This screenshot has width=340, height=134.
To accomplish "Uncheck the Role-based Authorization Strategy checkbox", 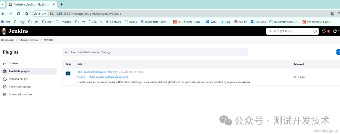I will [68, 73].
